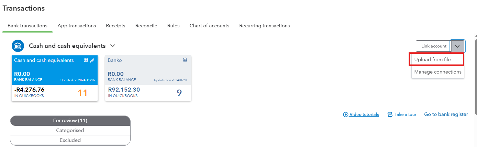Click bank icon on Banko card
477x147 pixels.
(185, 60)
